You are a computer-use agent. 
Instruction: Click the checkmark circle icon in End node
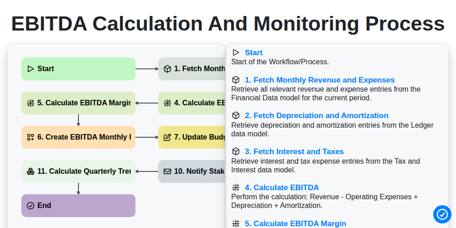tap(31, 206)
